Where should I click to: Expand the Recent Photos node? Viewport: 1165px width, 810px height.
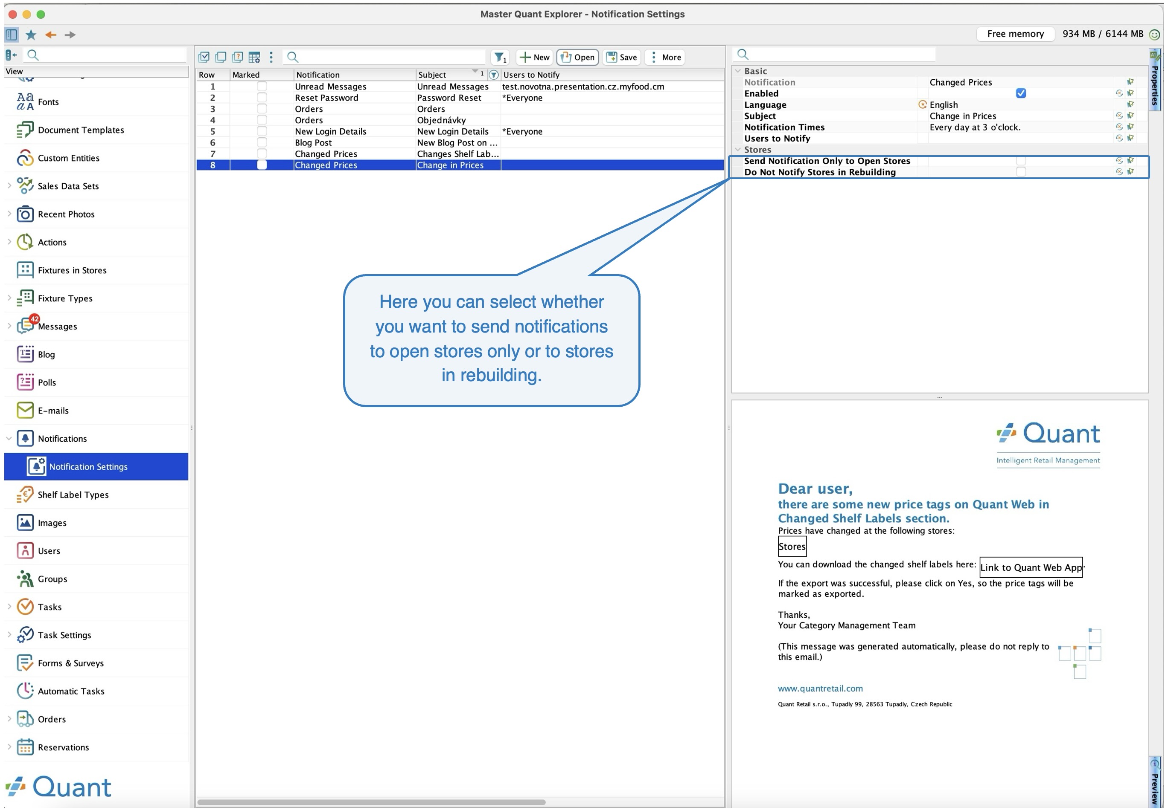[x=9, y=214]
